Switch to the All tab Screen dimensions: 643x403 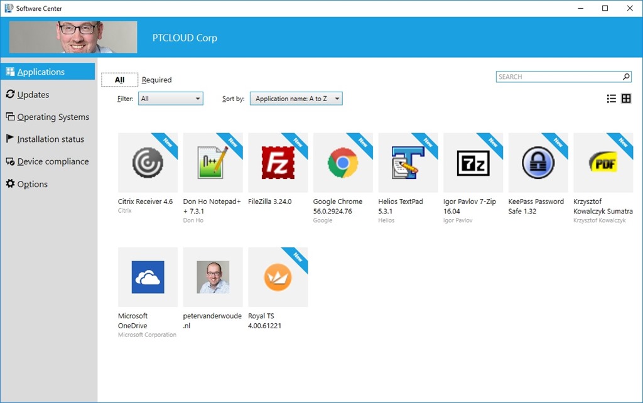click(120, 80)
